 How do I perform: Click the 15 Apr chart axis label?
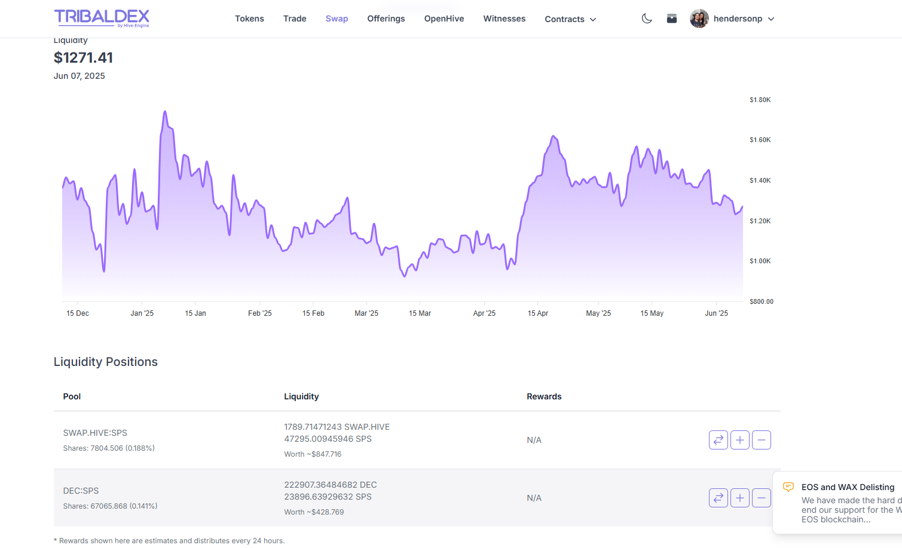538,313
